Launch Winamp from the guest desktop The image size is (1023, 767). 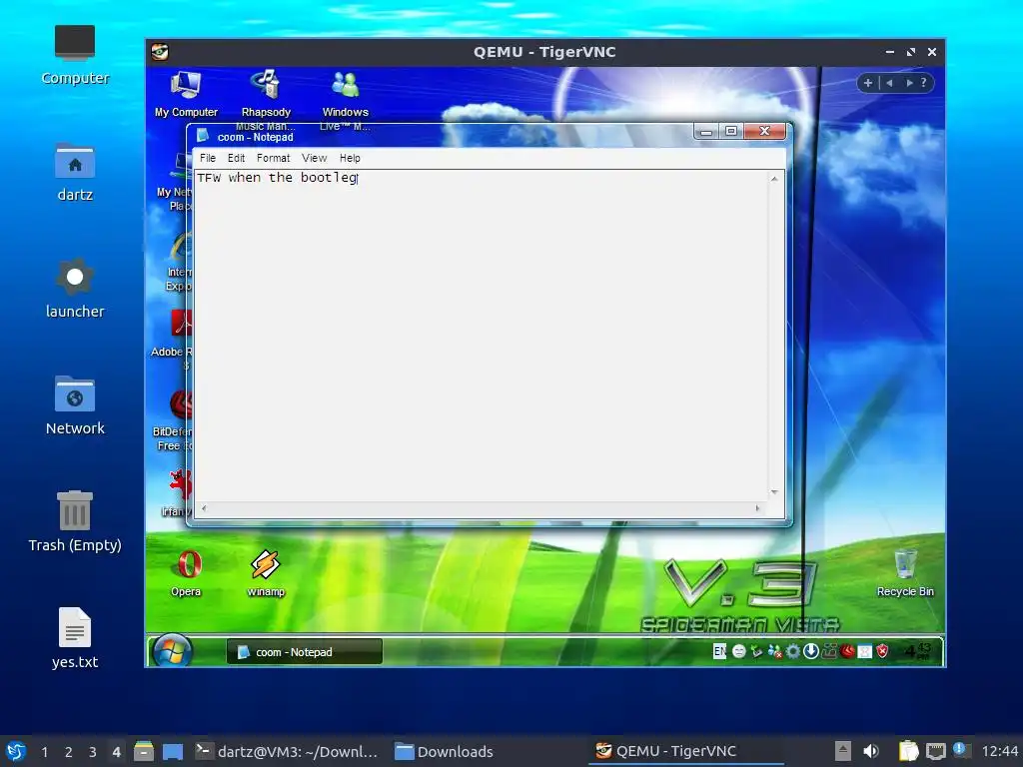(x=266, y=573)
